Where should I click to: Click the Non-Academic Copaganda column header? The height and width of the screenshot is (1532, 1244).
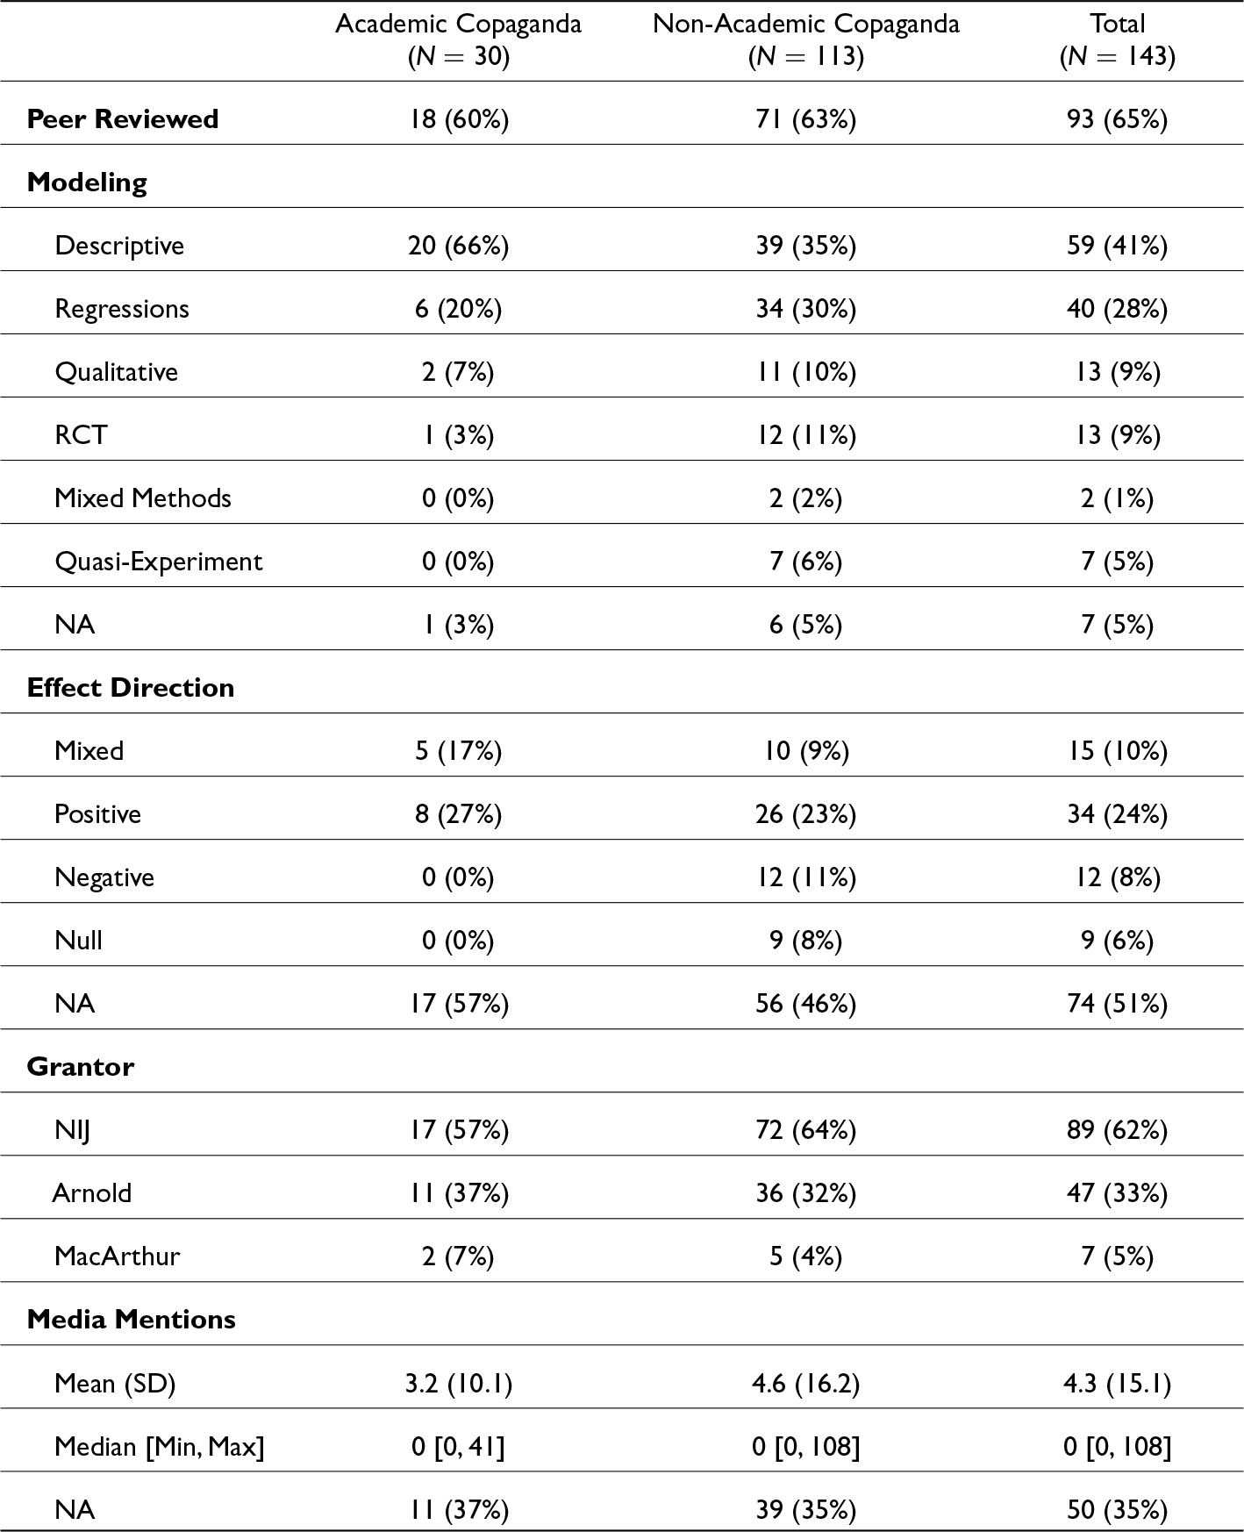[x=805, y=39]
